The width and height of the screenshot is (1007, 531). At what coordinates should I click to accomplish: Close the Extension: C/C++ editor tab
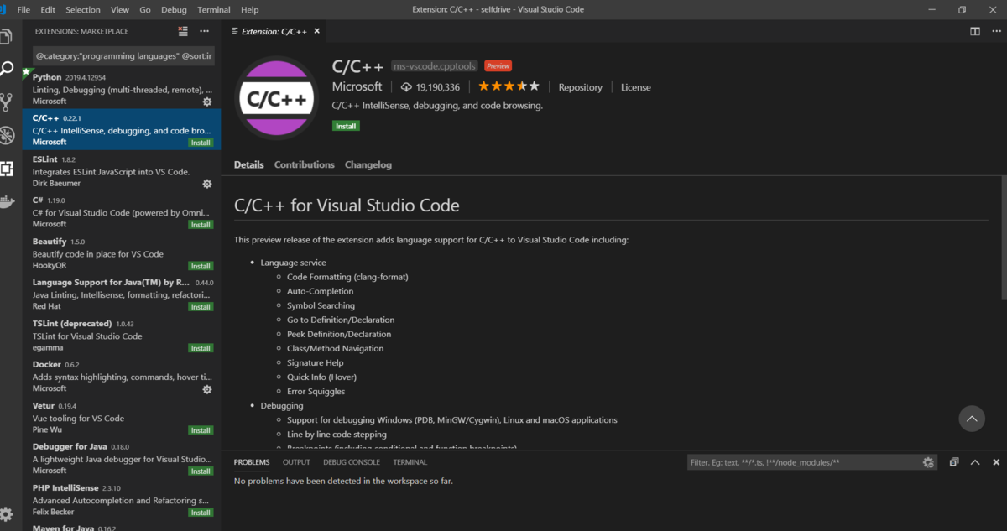click(x=316, y=31)
